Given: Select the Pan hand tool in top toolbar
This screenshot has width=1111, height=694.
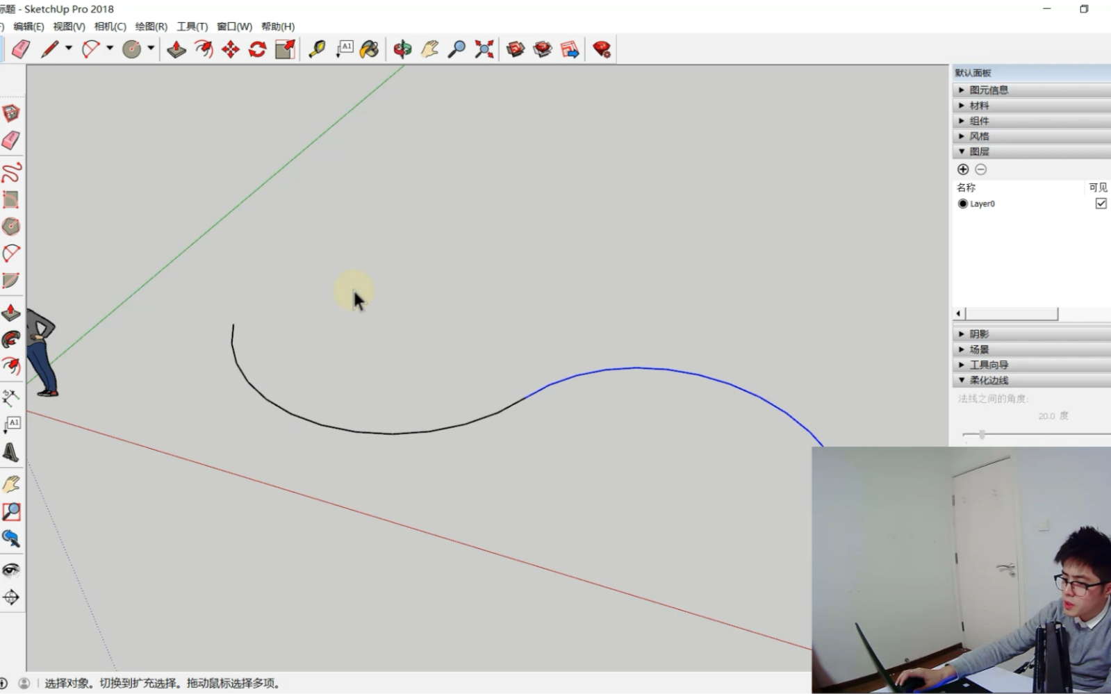Looking at the screenshot, I should coord(429,49).
